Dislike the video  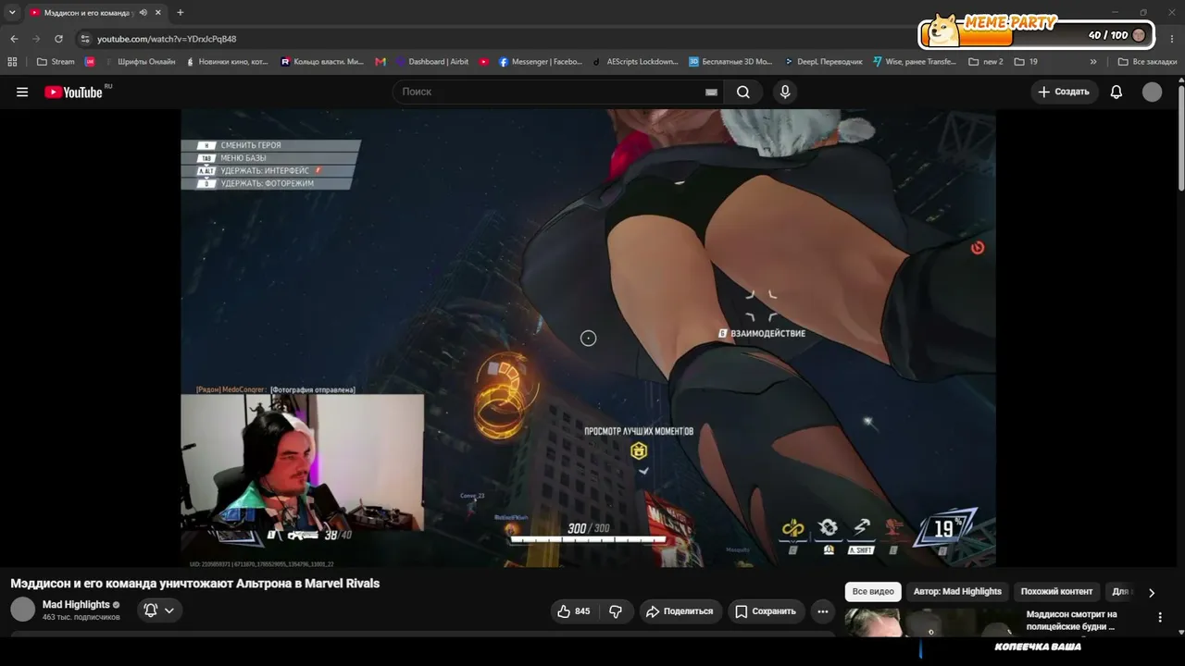tap(616, 611)
